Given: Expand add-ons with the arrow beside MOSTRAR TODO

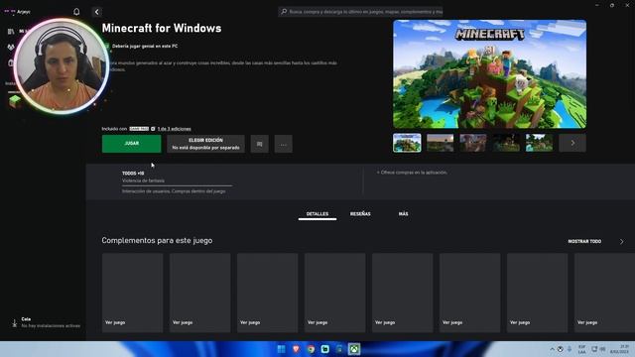Looking at the screenshot, I should 622,242.
